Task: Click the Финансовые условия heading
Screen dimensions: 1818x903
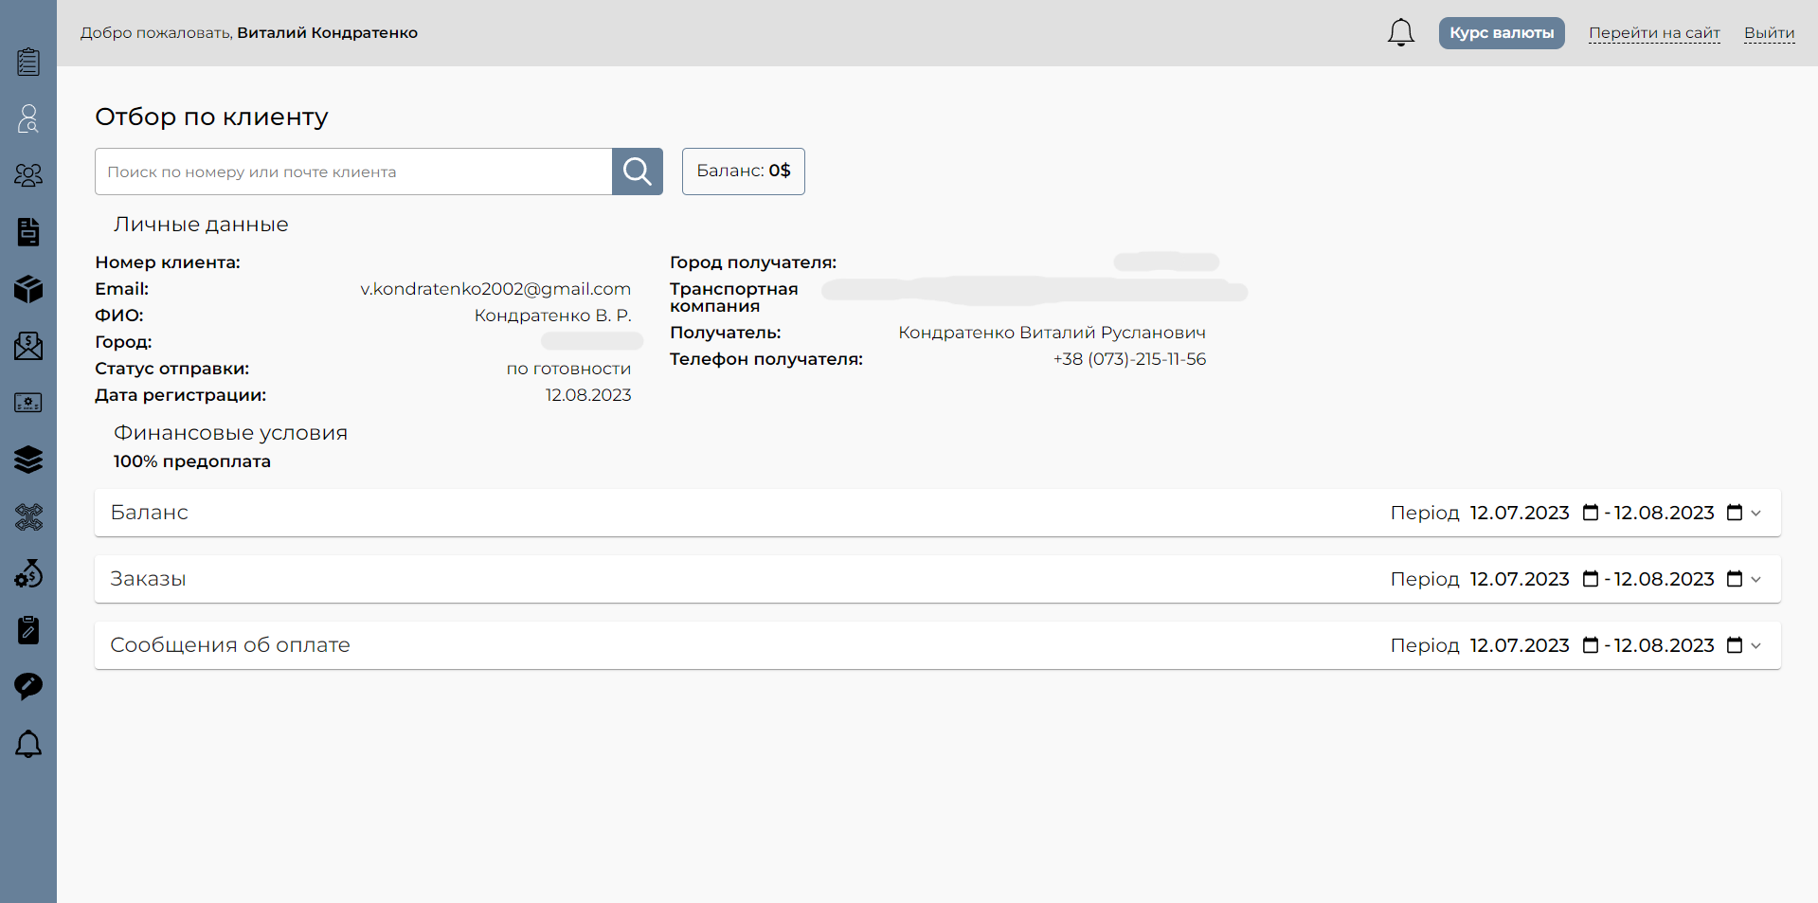Action: (230, 433)
